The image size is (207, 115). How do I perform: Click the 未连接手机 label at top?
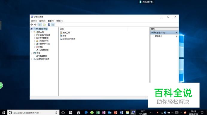(x=148, y=2)
